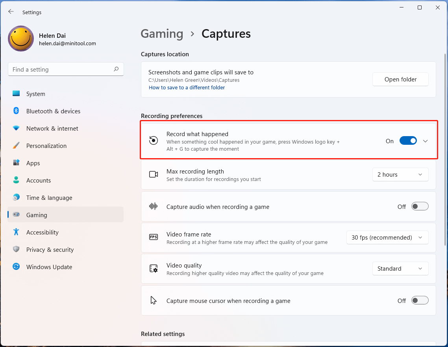Click the search magnifier icon

pos(116,69)
